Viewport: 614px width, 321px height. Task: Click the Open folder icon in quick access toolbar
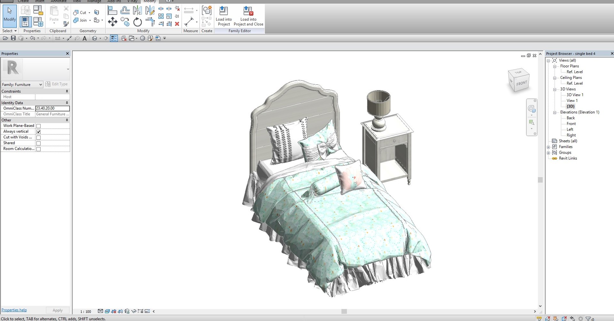5,38
